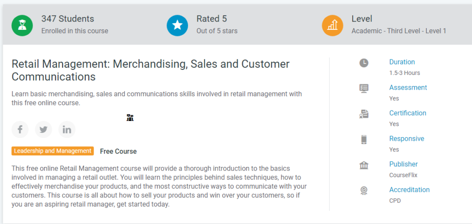Screen dimensions: 472x224
Task: Click the Free Course label
Action: [x=118, y=151]
